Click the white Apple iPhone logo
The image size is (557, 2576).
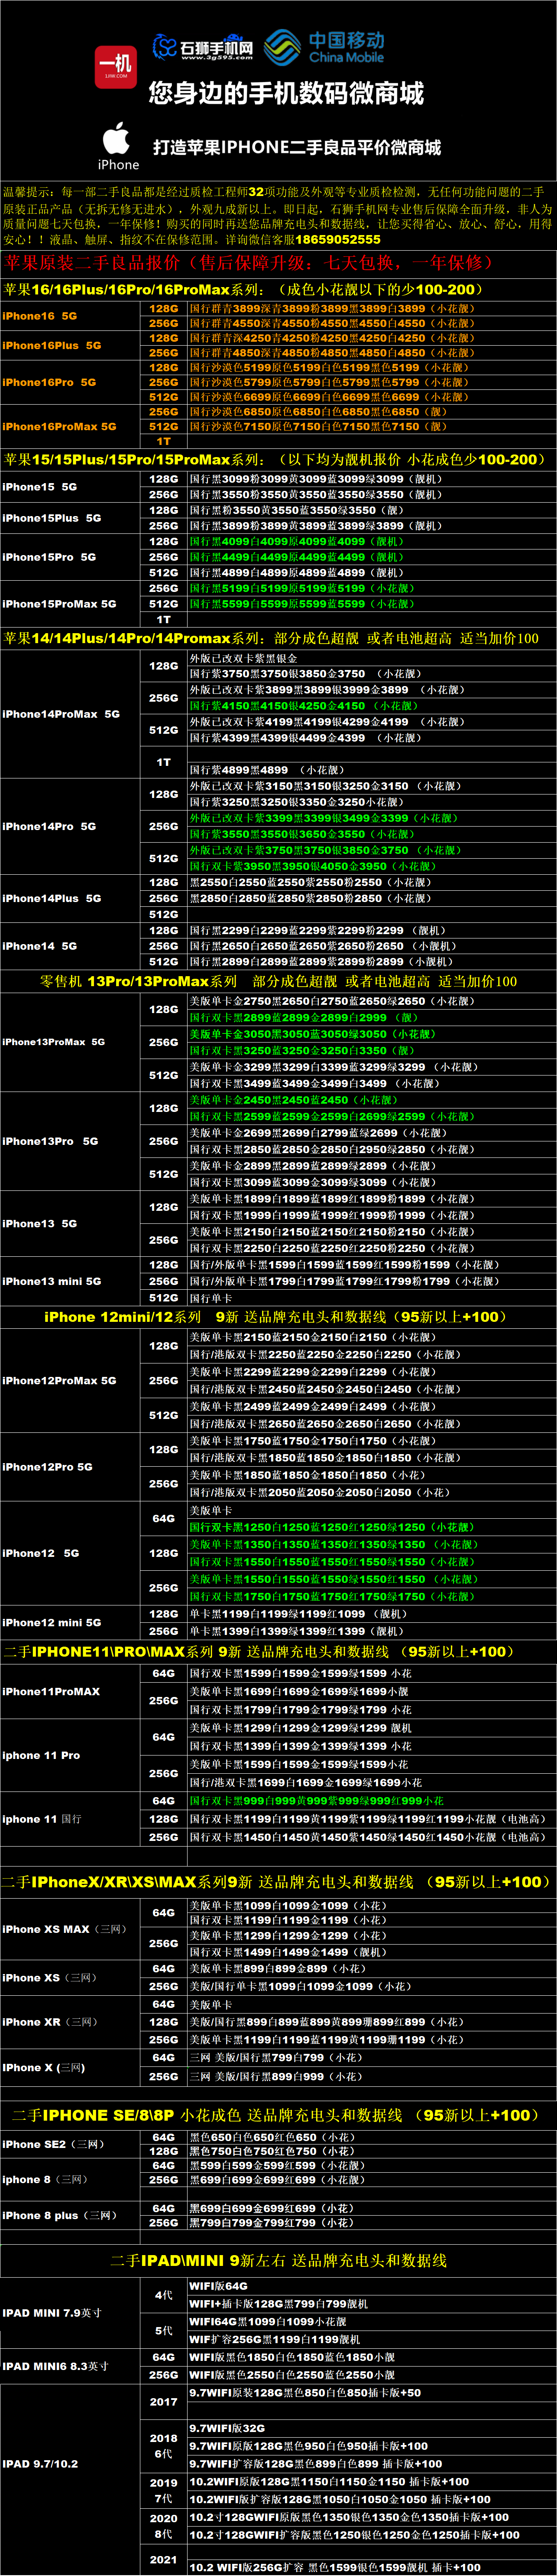click(x=118, y=146)
